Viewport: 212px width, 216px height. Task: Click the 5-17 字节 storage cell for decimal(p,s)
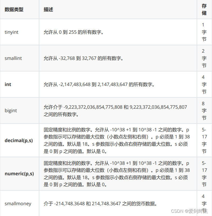[x=204, y=140]
